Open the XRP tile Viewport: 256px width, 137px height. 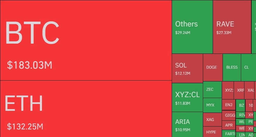point(239,90)
